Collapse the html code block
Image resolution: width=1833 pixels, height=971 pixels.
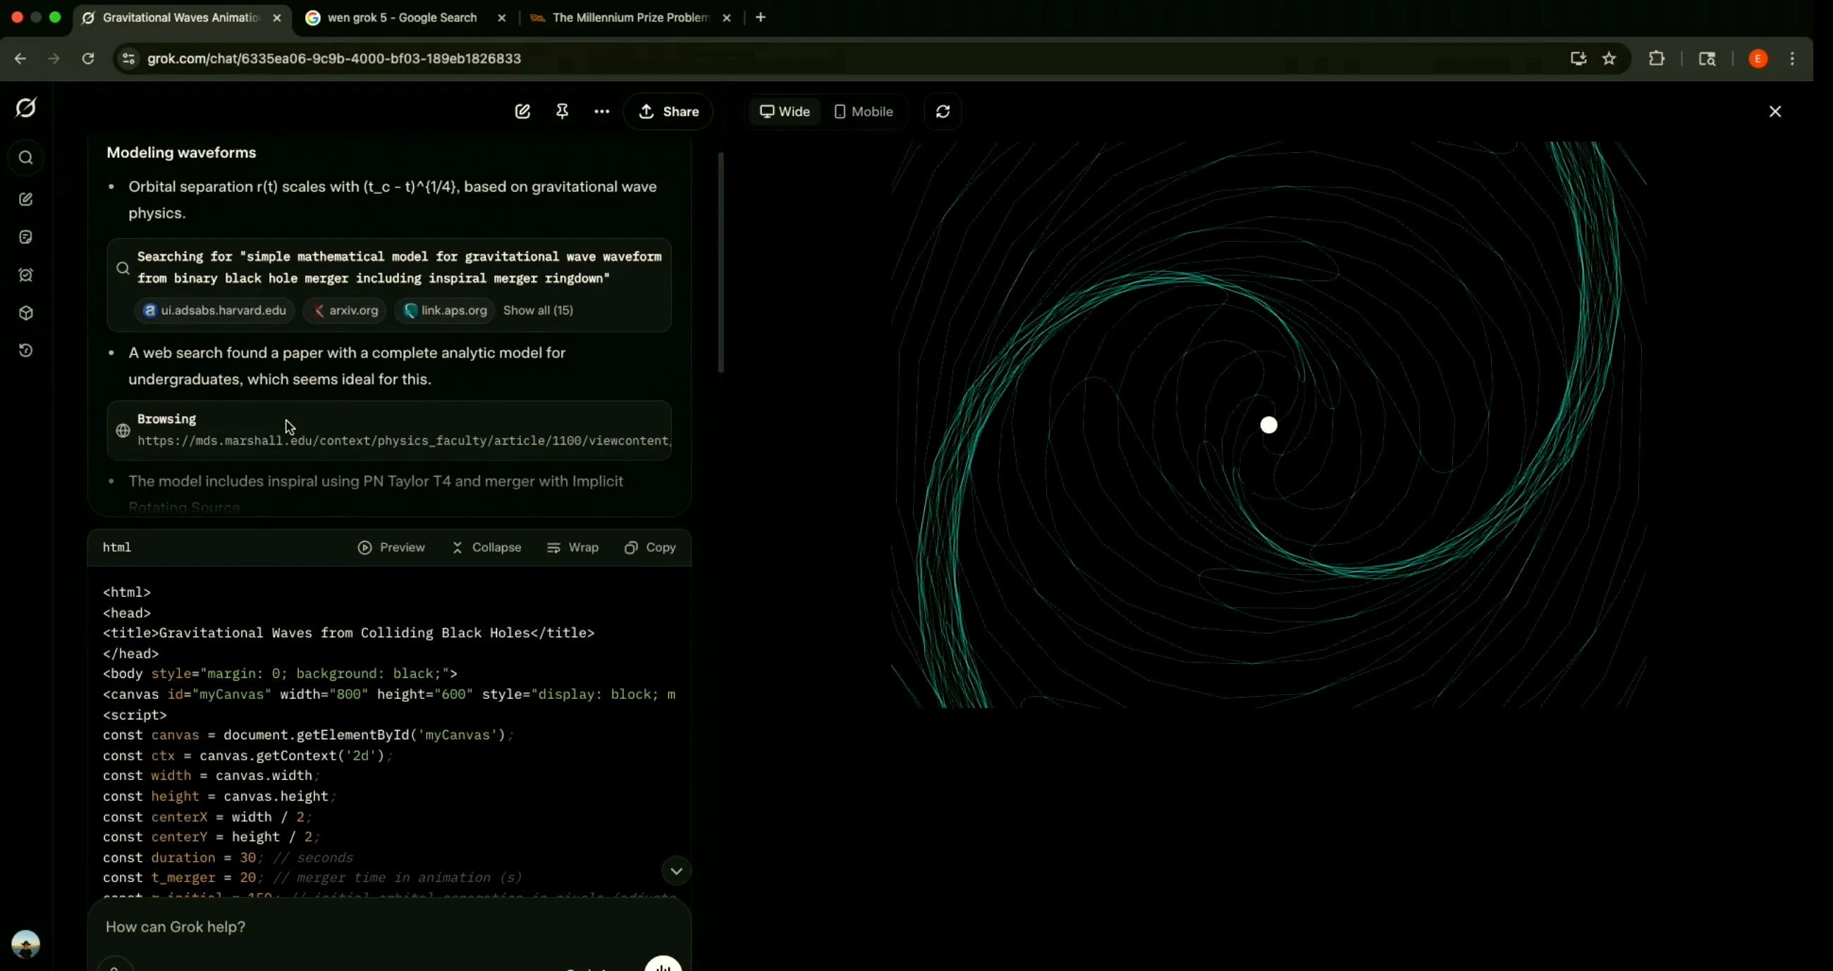(x=486, y=548)
